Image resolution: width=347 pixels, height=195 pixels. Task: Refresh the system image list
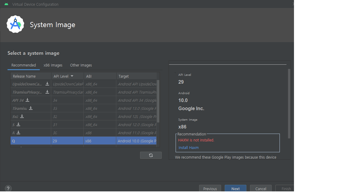(x=151, y=155)
